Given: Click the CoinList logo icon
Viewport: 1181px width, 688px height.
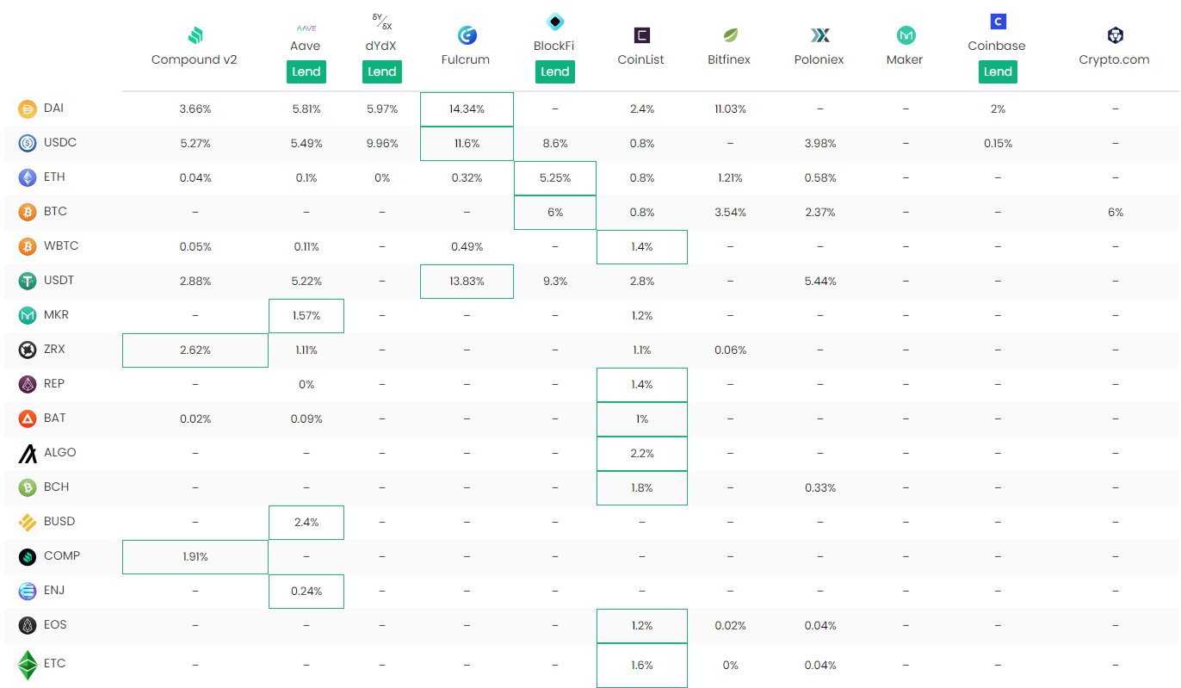Looking at the screenshot, I should click(x=641, y=35).
